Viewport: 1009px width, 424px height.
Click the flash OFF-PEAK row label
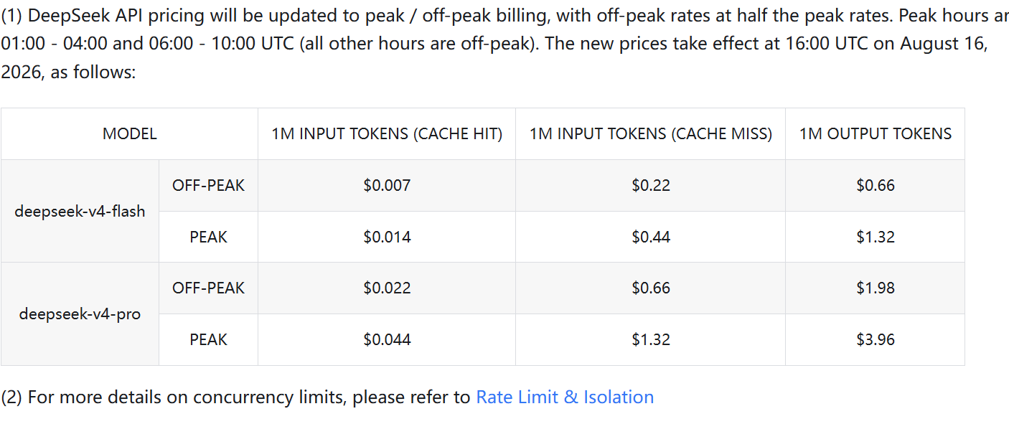(208, 185)
